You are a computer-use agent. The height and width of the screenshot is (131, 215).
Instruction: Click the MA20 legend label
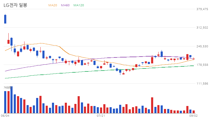click(53, 5)
